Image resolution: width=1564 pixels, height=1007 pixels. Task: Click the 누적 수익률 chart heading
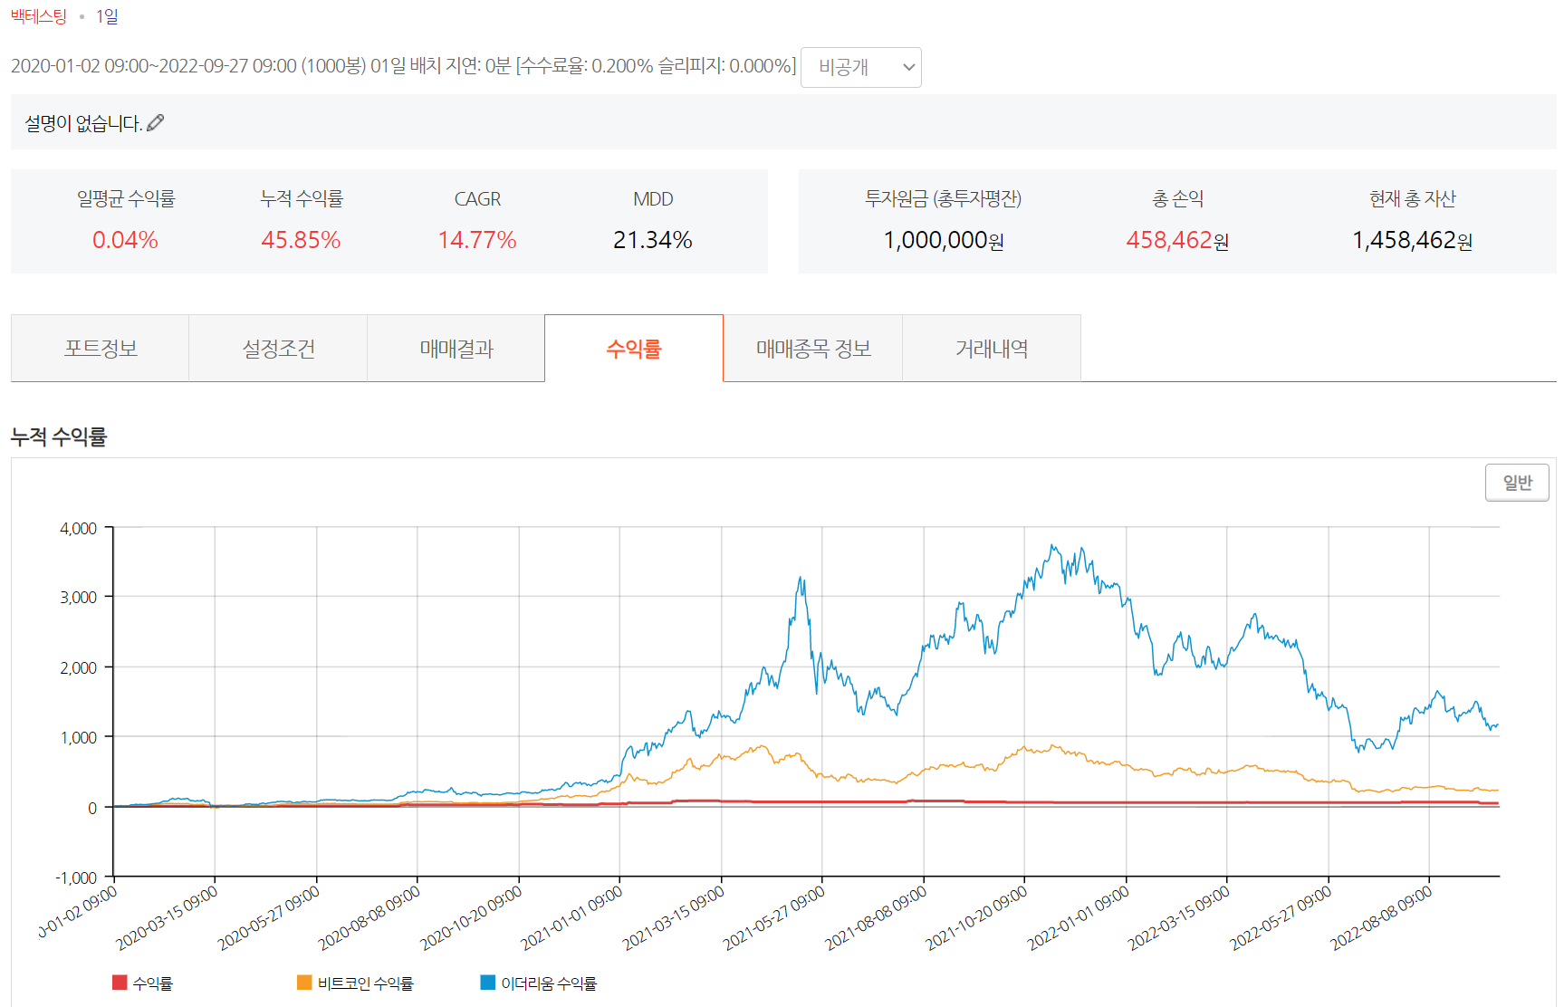(x=59, y=436)
